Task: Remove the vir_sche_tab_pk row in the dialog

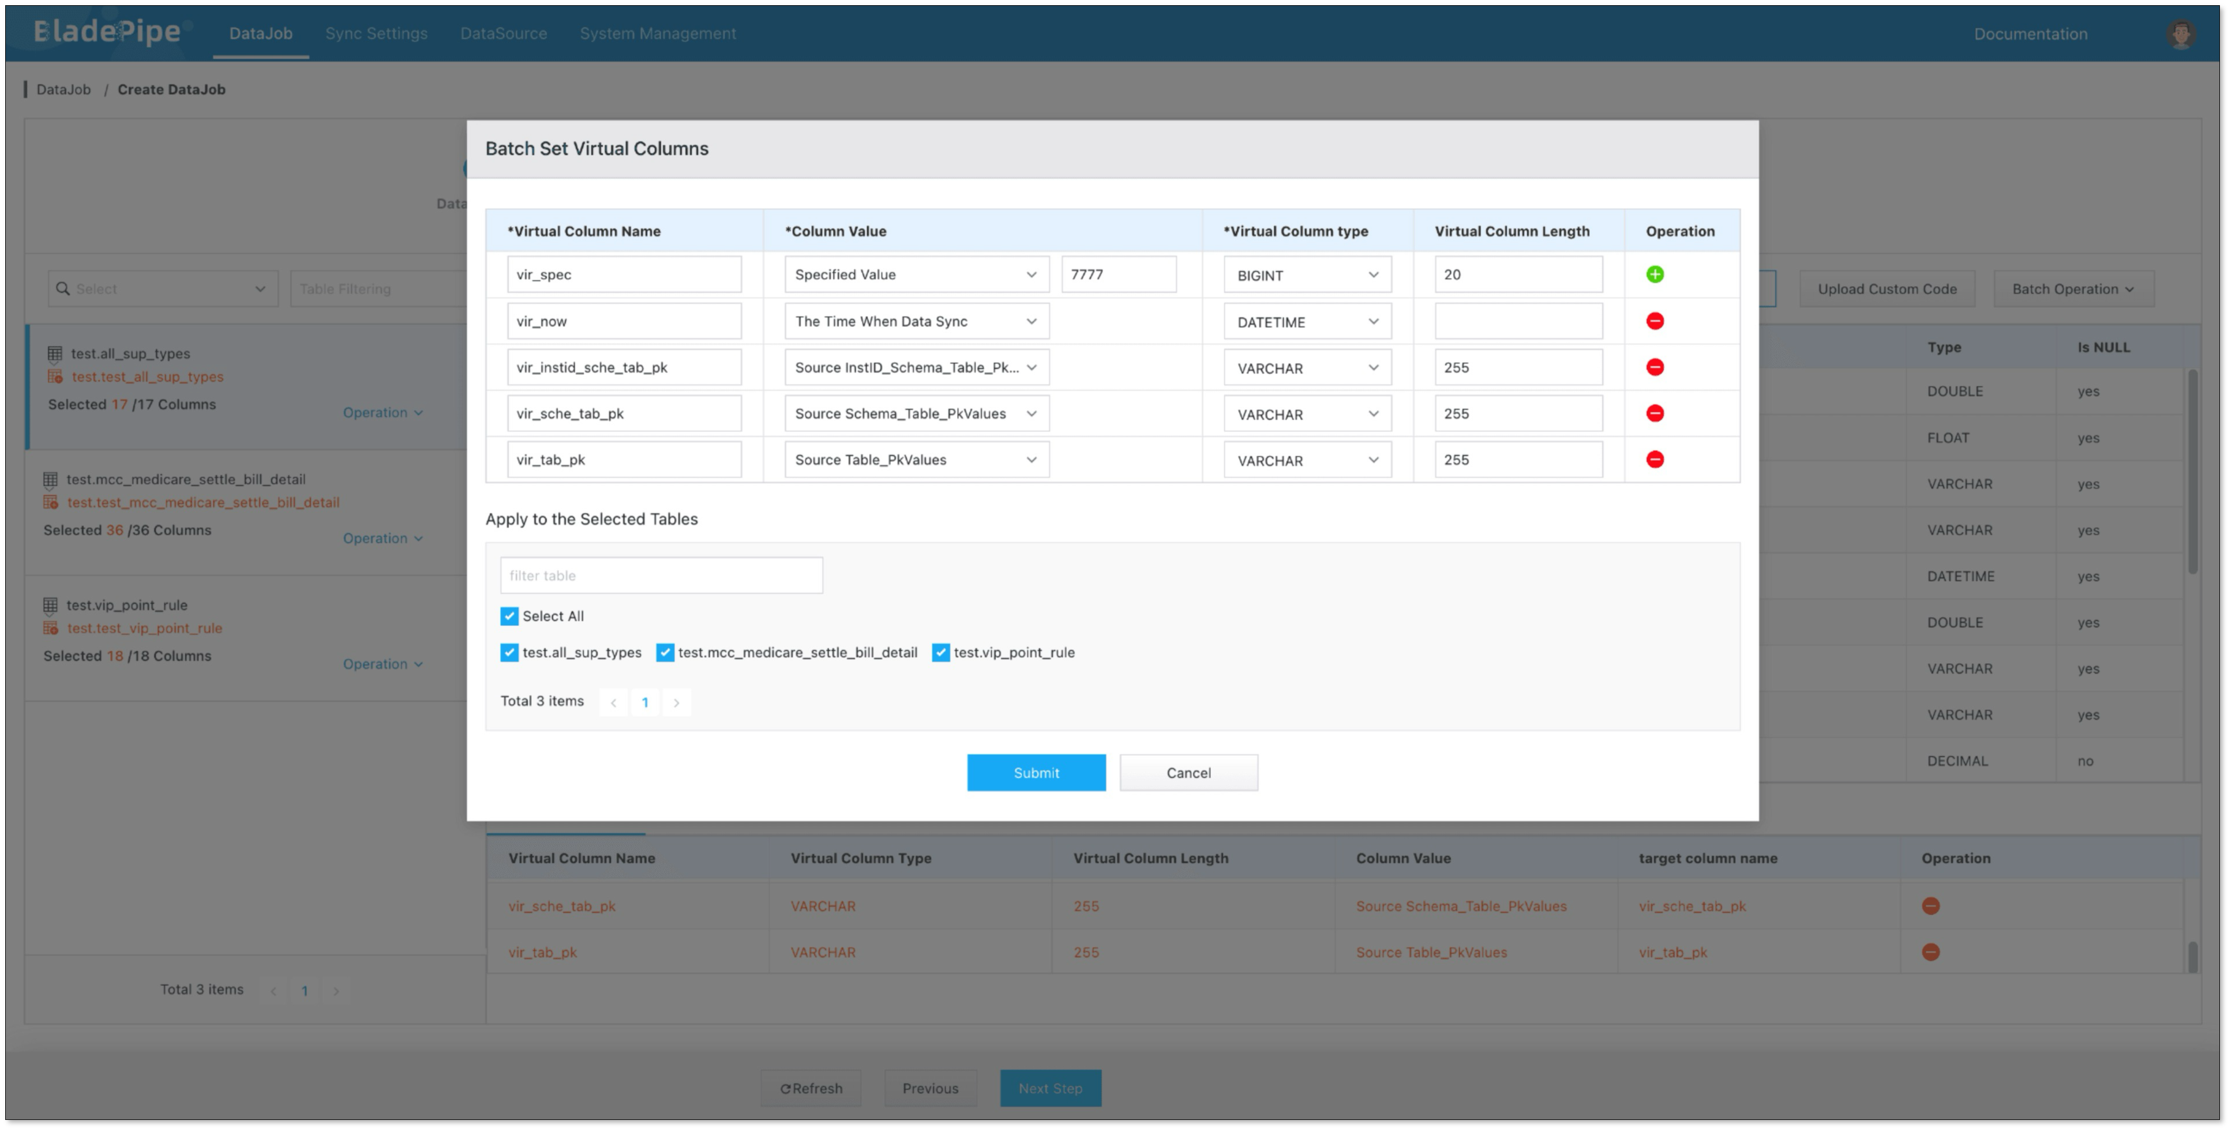Action: 1655,413
